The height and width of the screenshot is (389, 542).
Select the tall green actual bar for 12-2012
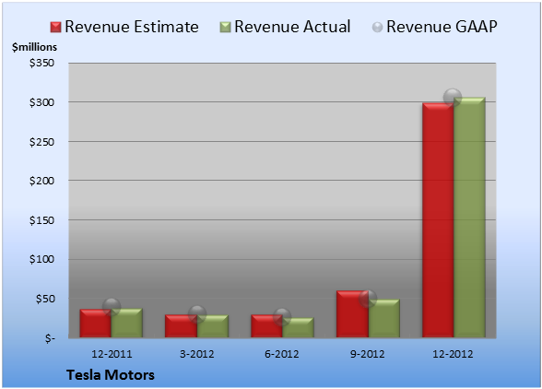469,218
